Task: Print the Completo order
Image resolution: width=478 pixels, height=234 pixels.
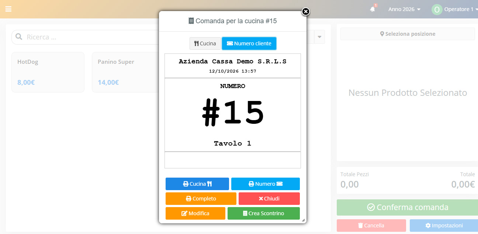Action: [201, 199]
